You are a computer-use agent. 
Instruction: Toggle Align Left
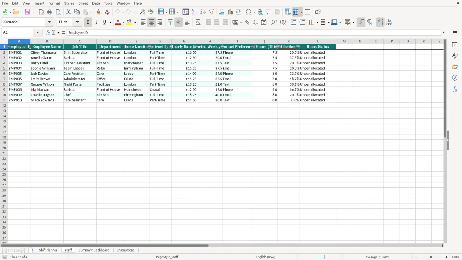(143, 22)
